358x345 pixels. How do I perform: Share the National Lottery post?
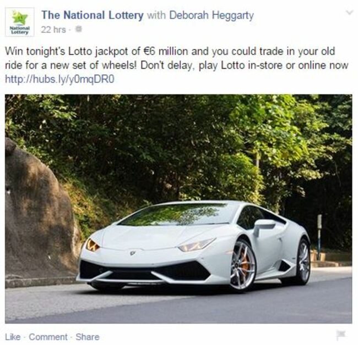[x=88, y=337]
